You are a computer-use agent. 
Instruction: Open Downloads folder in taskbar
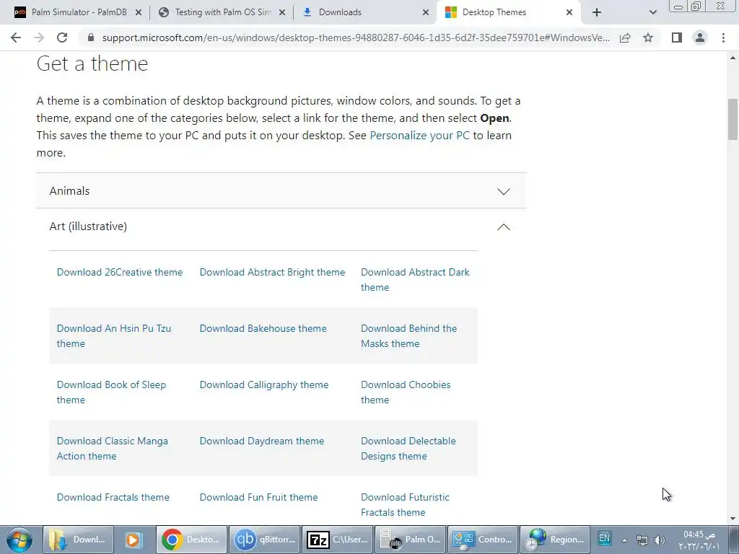78,540
